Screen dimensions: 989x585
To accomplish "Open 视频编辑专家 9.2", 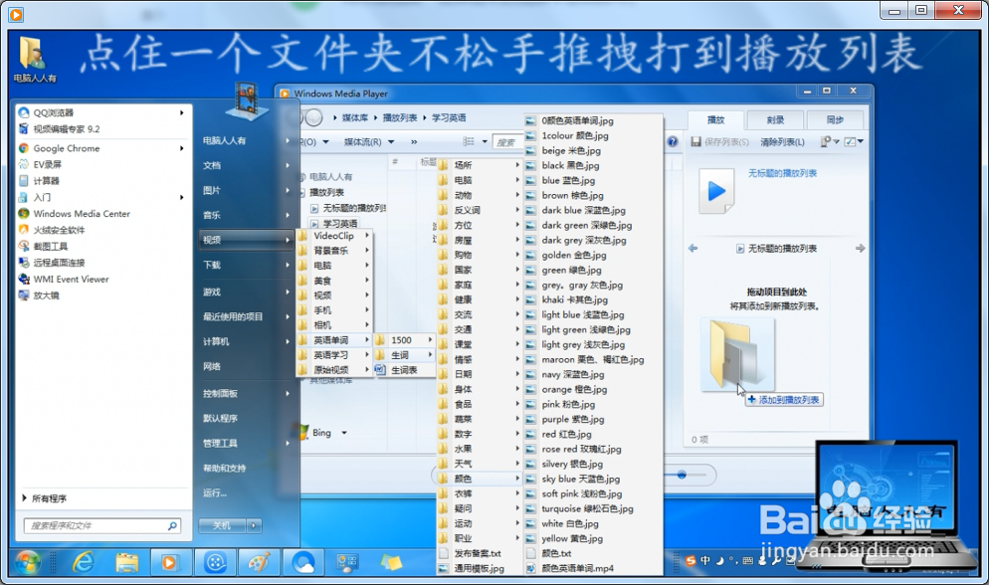I will 67,129.
